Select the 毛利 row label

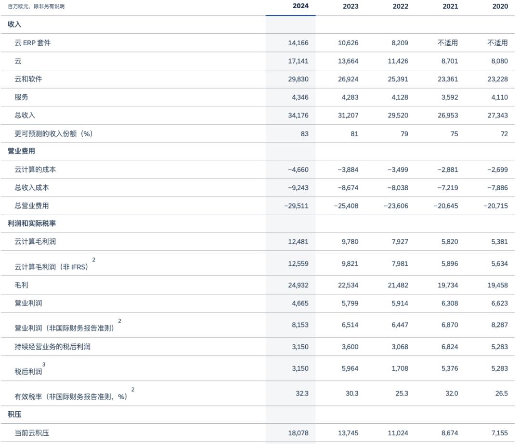tap(22, 285)
